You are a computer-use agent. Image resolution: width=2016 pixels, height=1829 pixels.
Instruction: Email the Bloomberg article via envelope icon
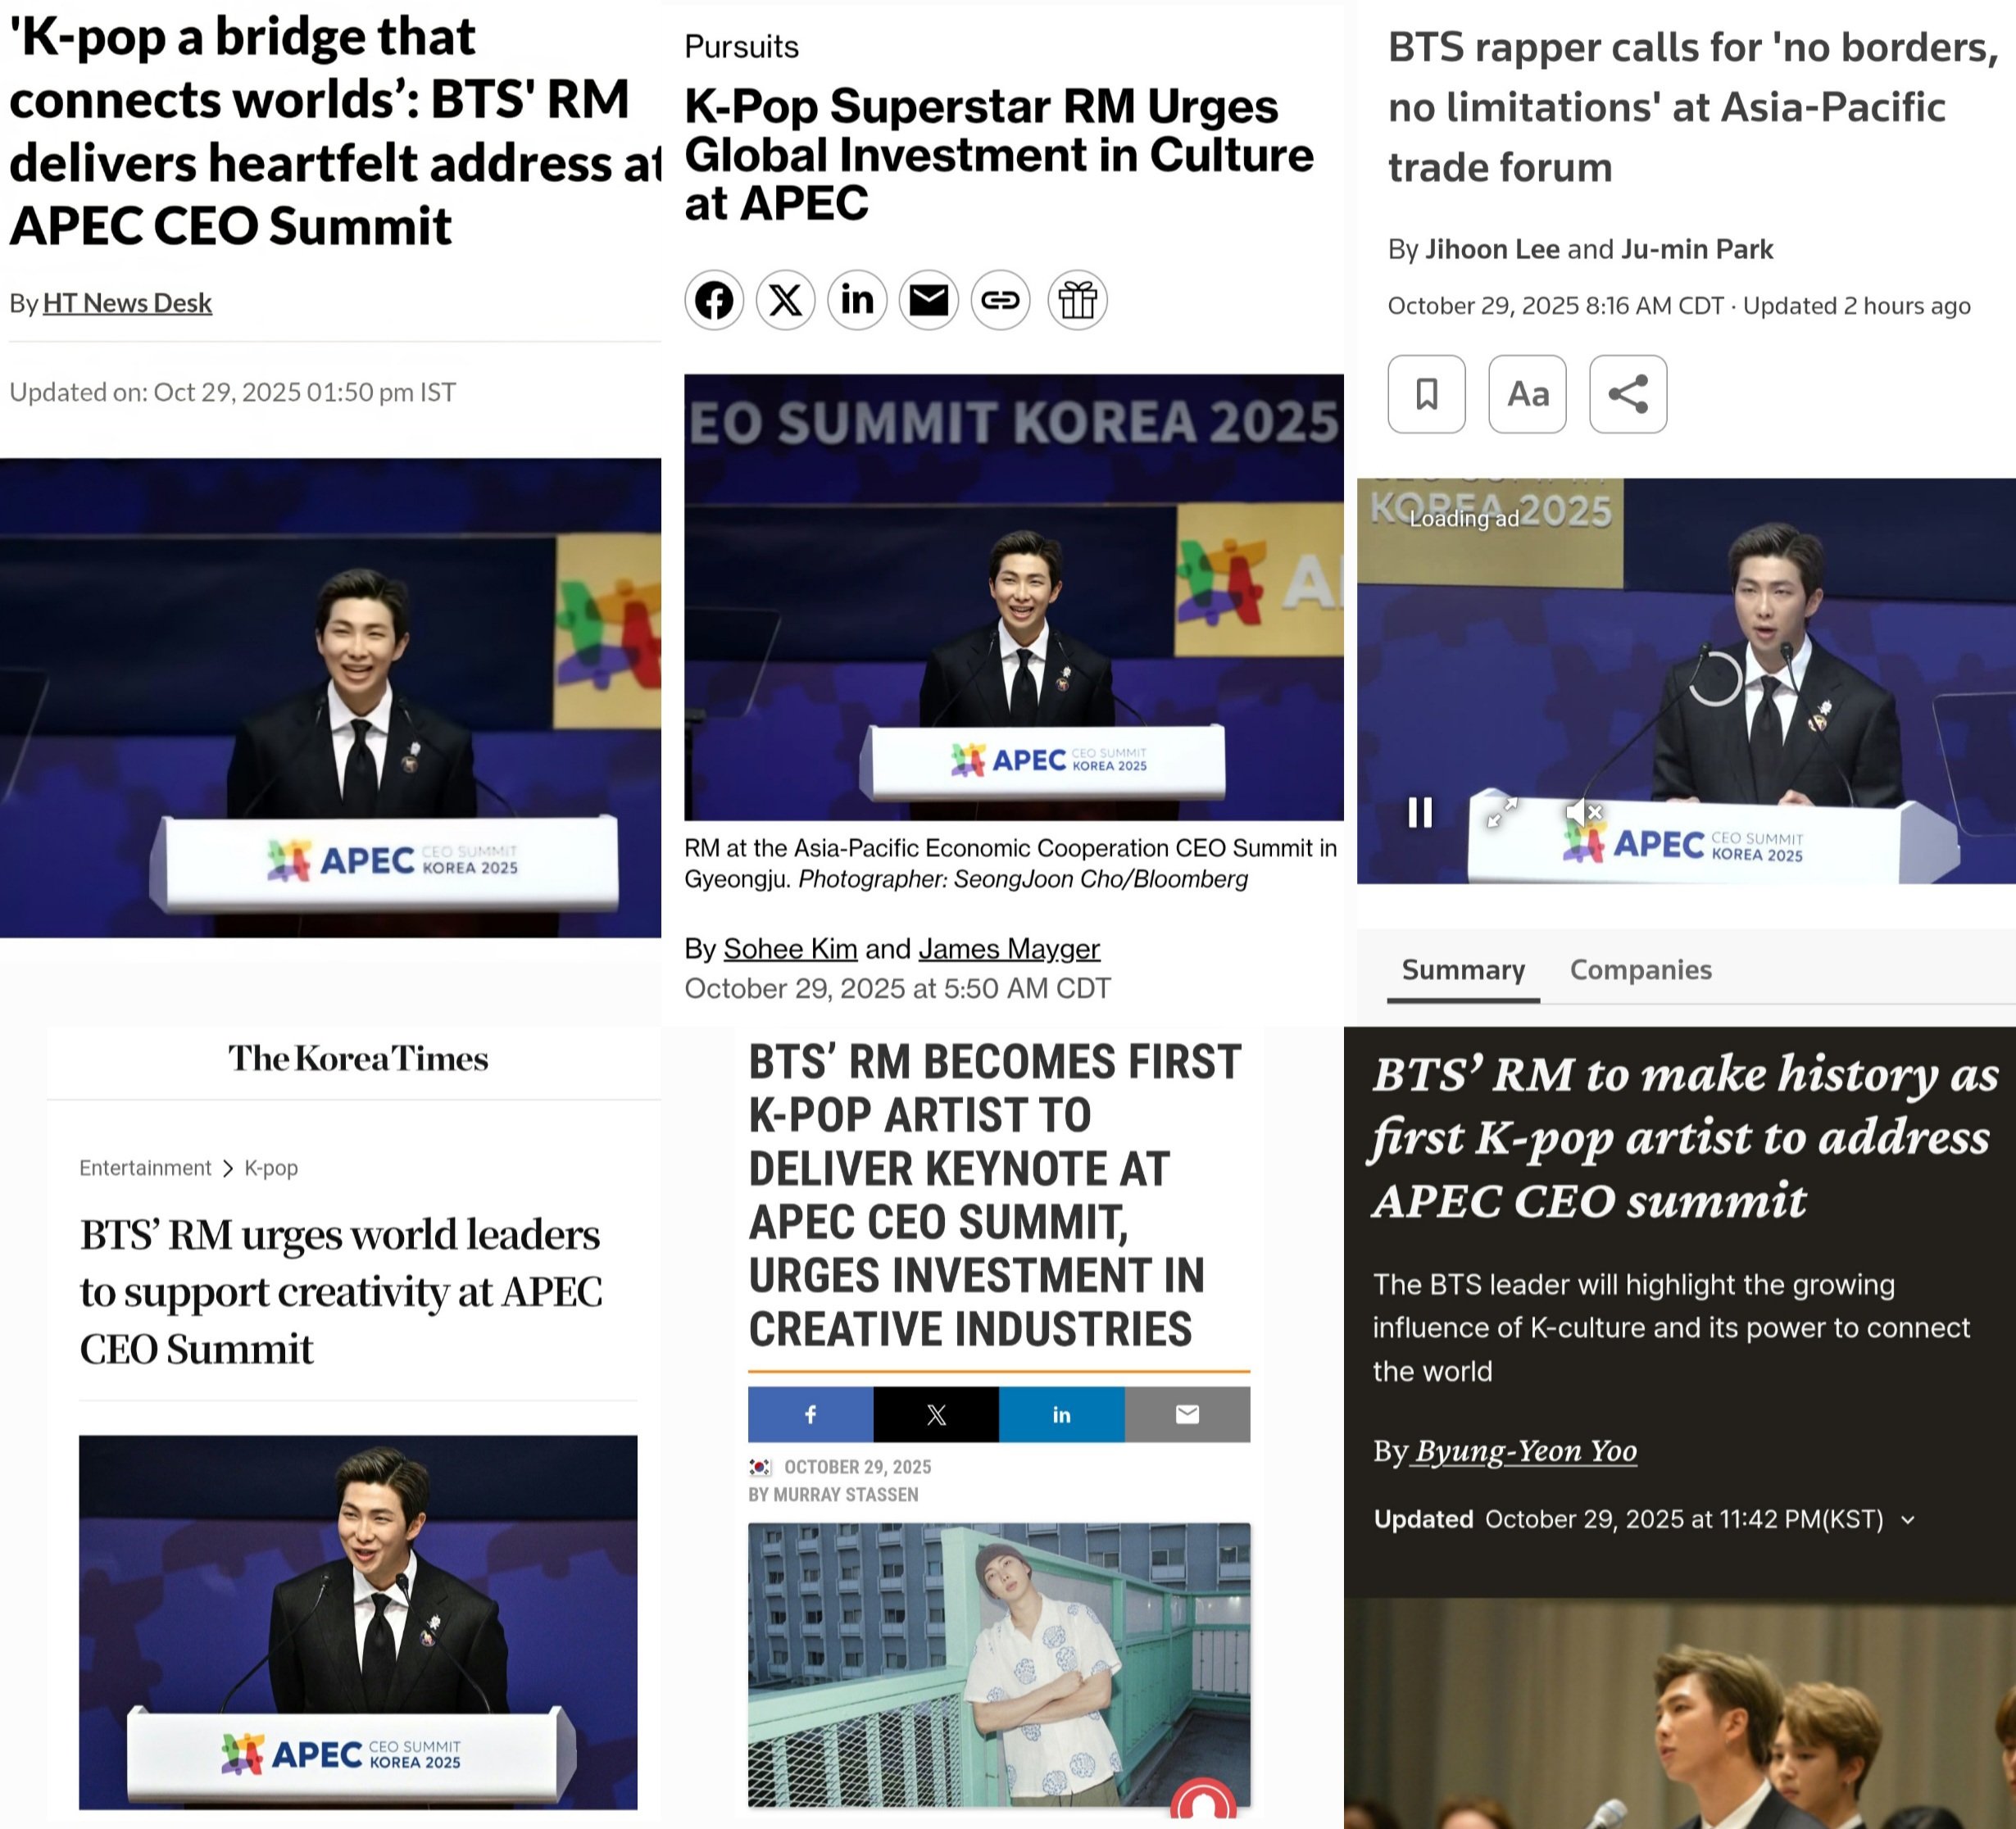[929, 300]
